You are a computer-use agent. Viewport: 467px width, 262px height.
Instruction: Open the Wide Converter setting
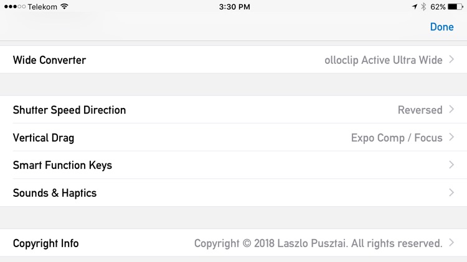(233, 60)
